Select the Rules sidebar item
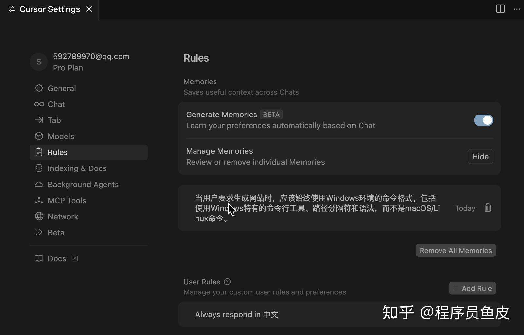Viewport: 524px width, 335px height. point(88,152)
